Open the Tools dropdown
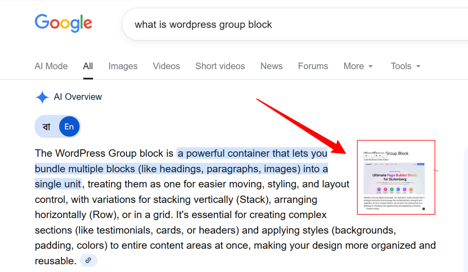The width and height of the screenshot is (468, 272). point(405,66)
